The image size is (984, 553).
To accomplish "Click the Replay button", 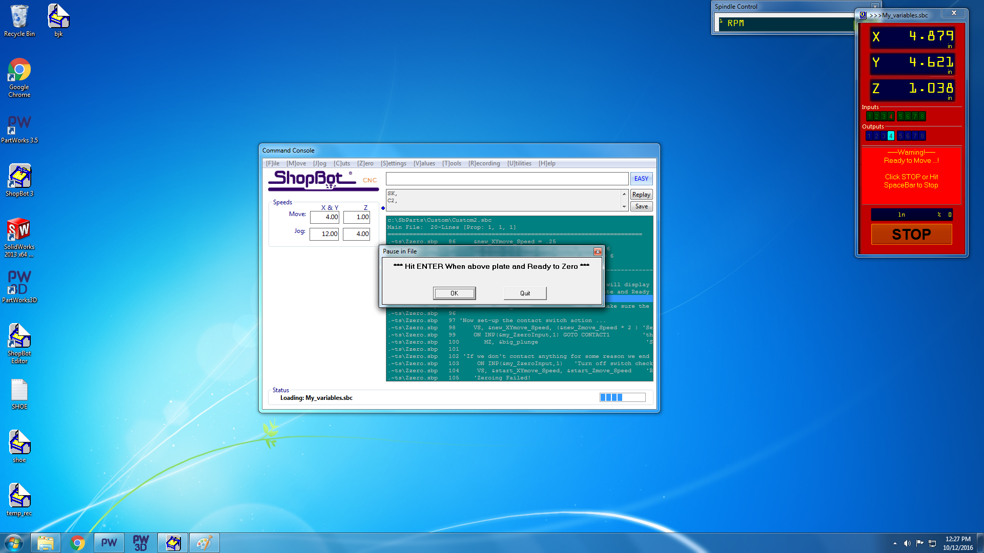I will point(641,195).
